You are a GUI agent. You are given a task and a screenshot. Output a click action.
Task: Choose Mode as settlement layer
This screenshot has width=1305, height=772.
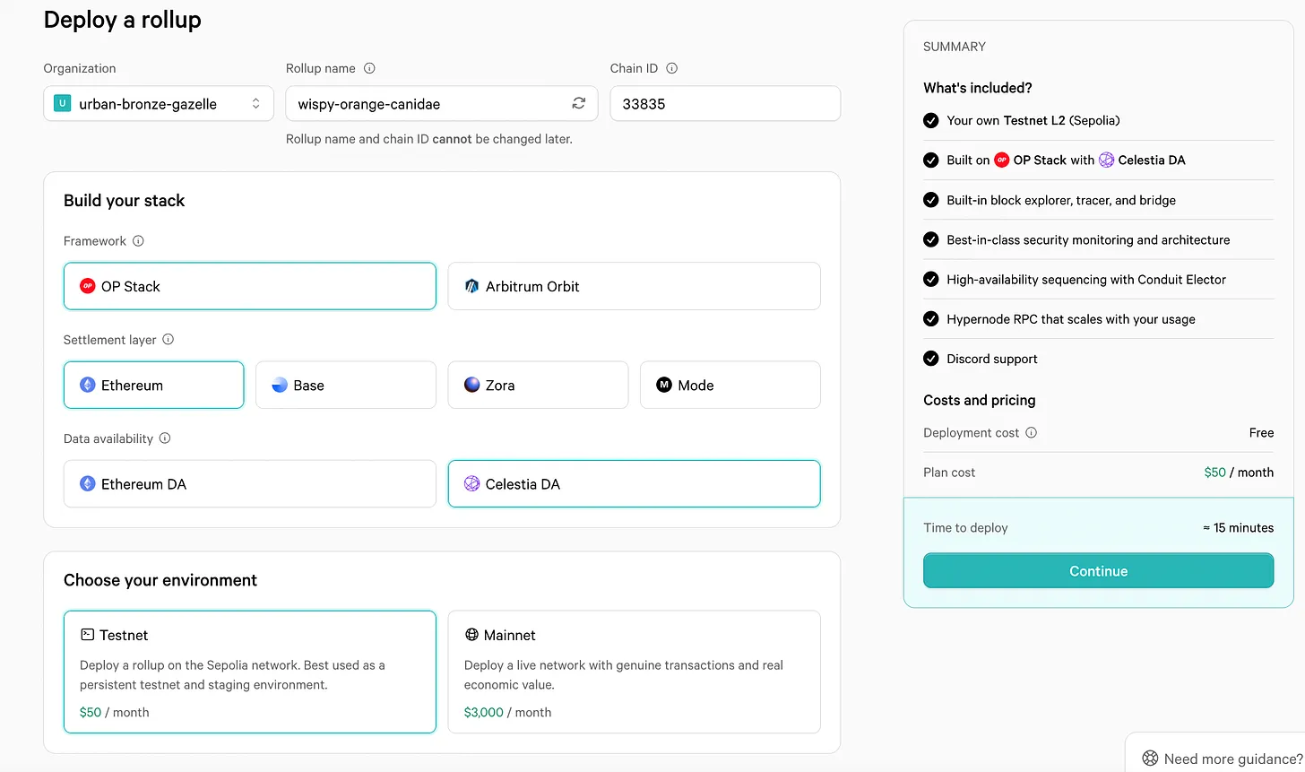point(730,385)
